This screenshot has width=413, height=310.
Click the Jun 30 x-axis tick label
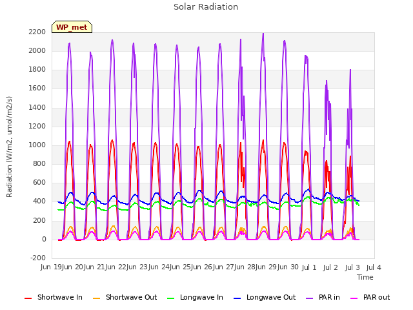click(x=288, y=267)
